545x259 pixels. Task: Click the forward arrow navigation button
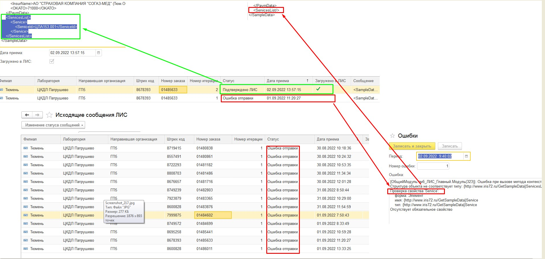point(37,115)
